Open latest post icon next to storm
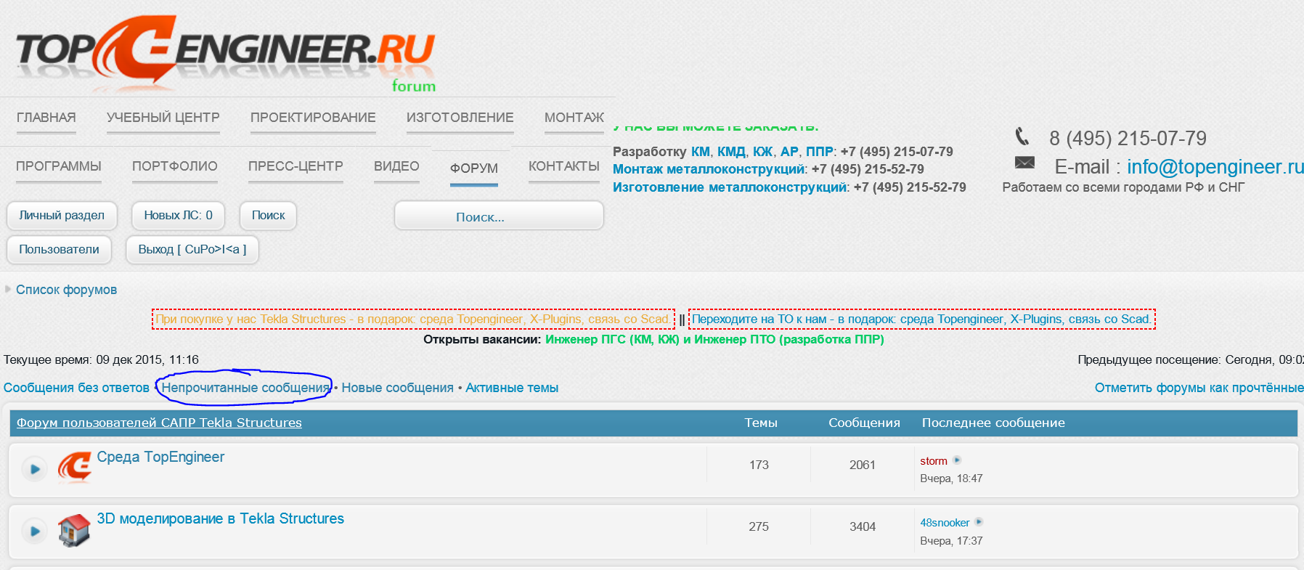This screenshot has width=1304, height=570. tap(957, 460)
